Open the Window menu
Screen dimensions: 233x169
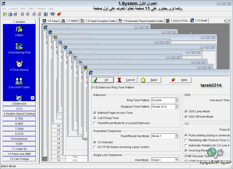point(41,9)
